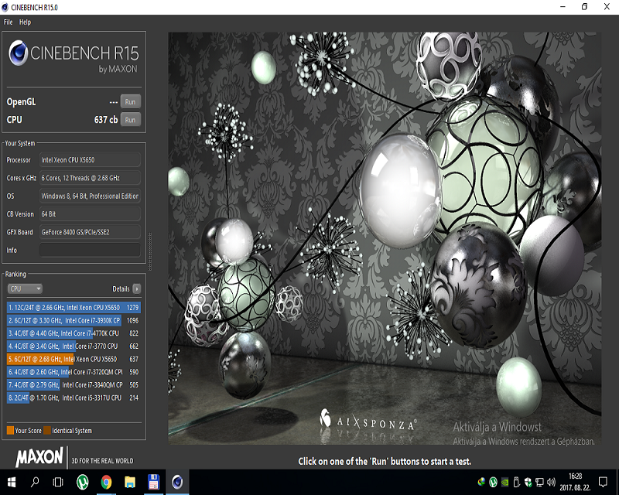619x495 pixels.
Task: Run the CPU benchmark test
Action: [130, 120]
